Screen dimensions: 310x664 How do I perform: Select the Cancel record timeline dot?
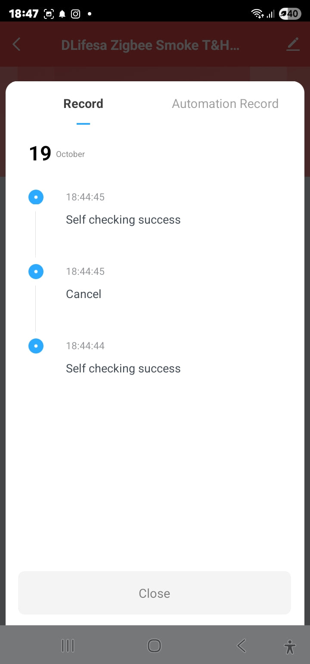point(36,272)
